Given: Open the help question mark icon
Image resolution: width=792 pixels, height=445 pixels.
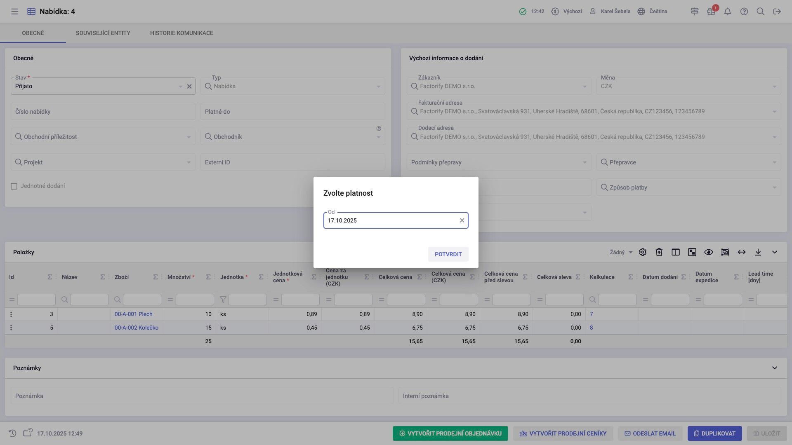Looking at the screenshot, I should 744,12.
